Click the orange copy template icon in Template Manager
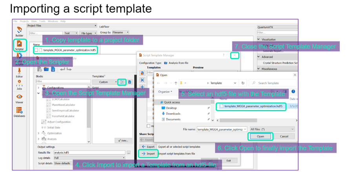The image size is (348, 172). coord(142,73)
